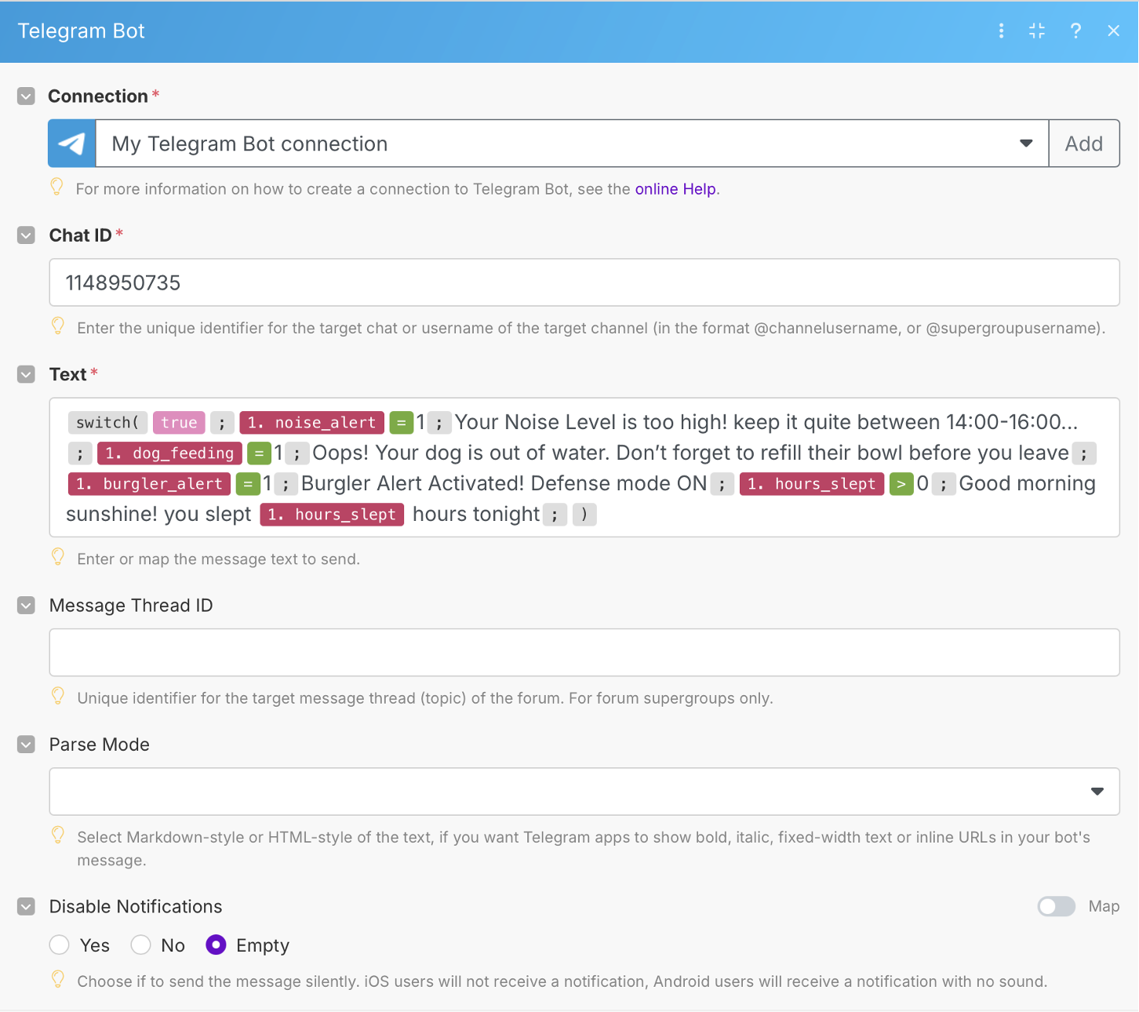Click lightbulb hint icon under Disable Notifications
The image size is (1139, 1012).
pos(57,979)
